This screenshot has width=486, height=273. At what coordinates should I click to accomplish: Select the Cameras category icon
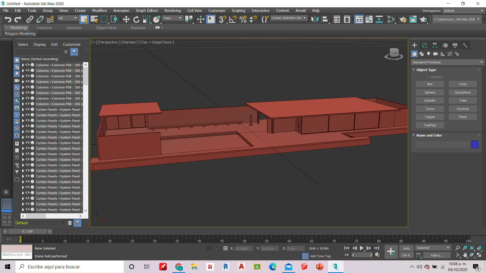[x=436, y=54]
